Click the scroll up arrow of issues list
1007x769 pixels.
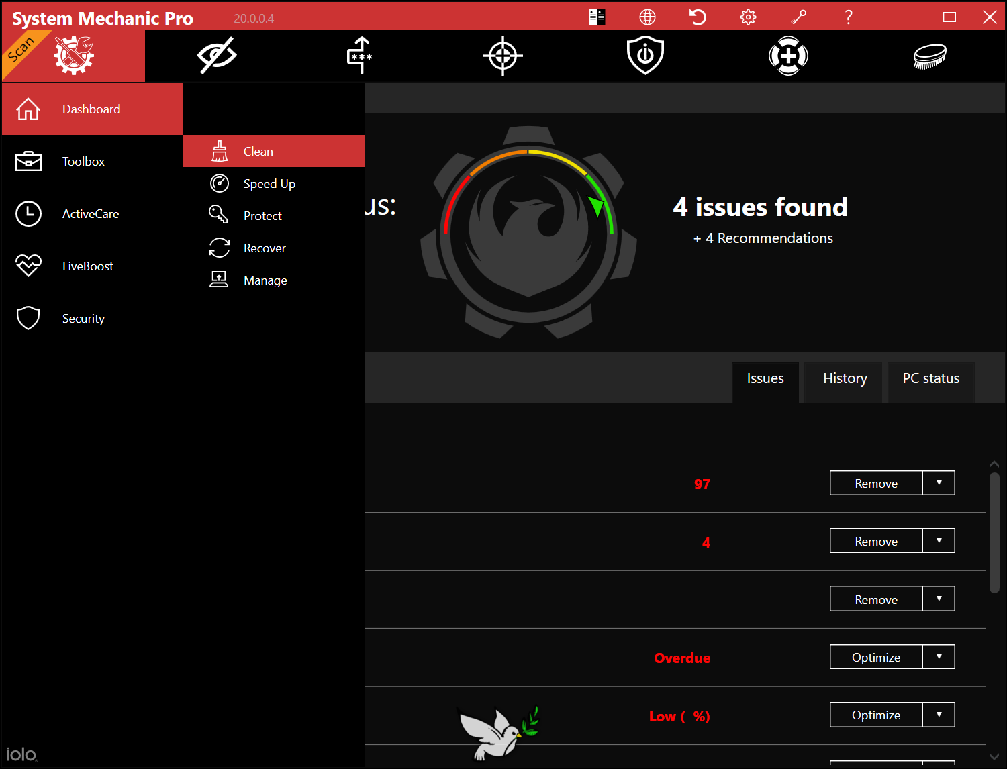[x=994, y=464]
